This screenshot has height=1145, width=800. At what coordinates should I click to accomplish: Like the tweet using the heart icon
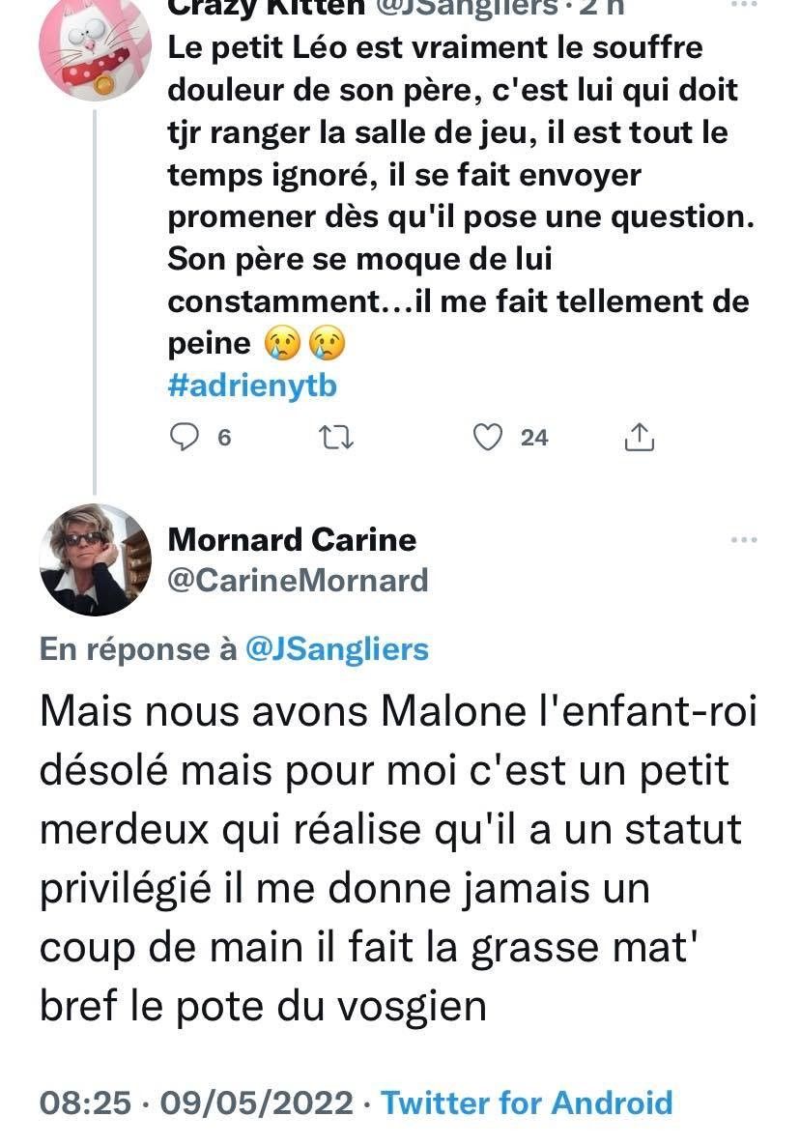pos(490,438)
